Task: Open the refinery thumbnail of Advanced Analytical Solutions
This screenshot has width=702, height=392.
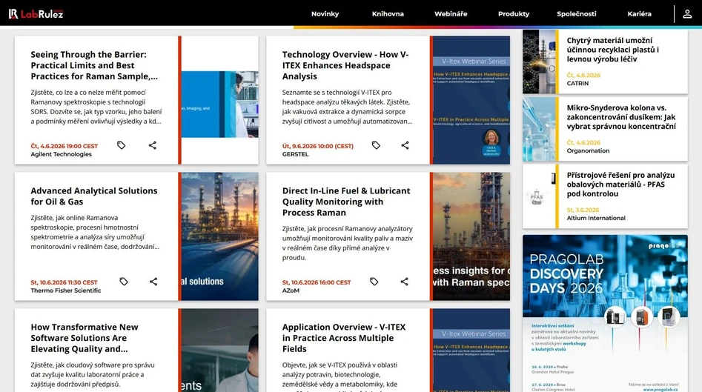Action: 220,236
